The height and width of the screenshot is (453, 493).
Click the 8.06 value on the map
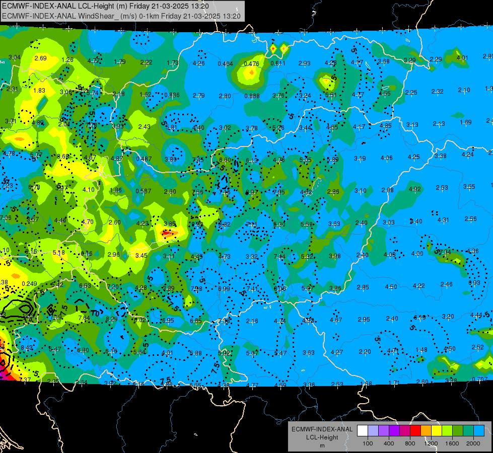280,288
